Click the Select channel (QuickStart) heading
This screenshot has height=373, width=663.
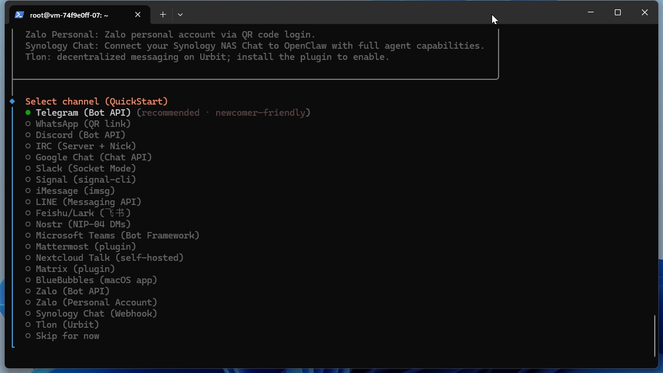click(x=96, y=102)
